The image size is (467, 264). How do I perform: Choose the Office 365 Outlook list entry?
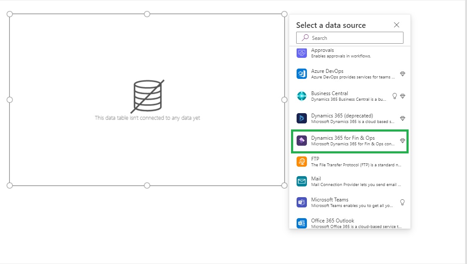(350, 223)
